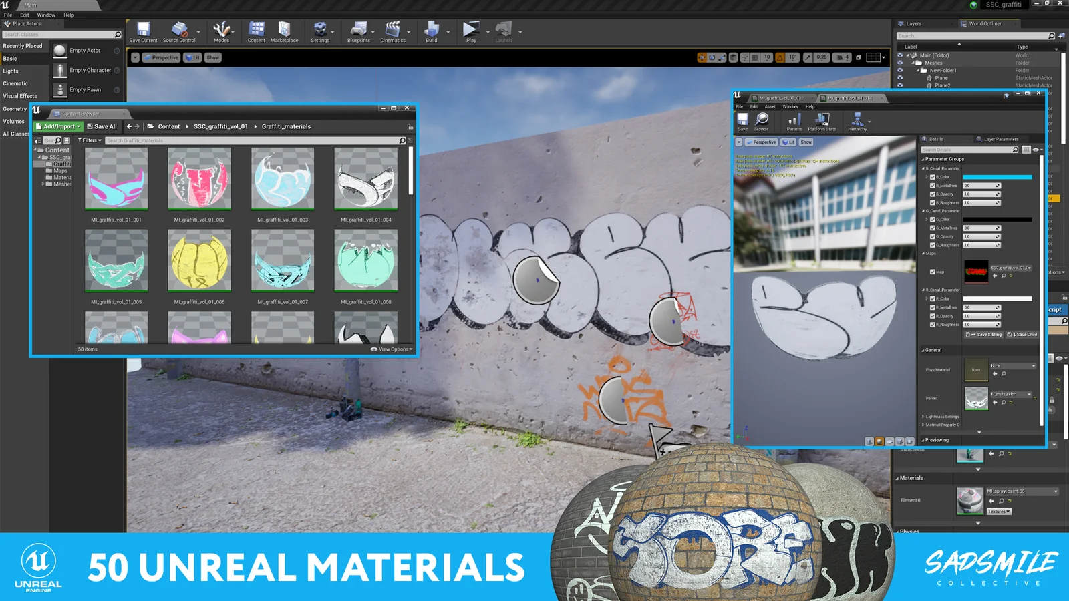
Task: Open the material Hierarchy view
Action: point(857,120)
